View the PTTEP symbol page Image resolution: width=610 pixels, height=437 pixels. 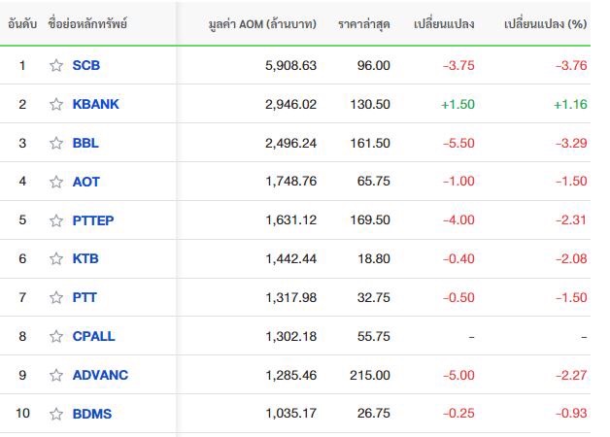(x=93, y=220)
